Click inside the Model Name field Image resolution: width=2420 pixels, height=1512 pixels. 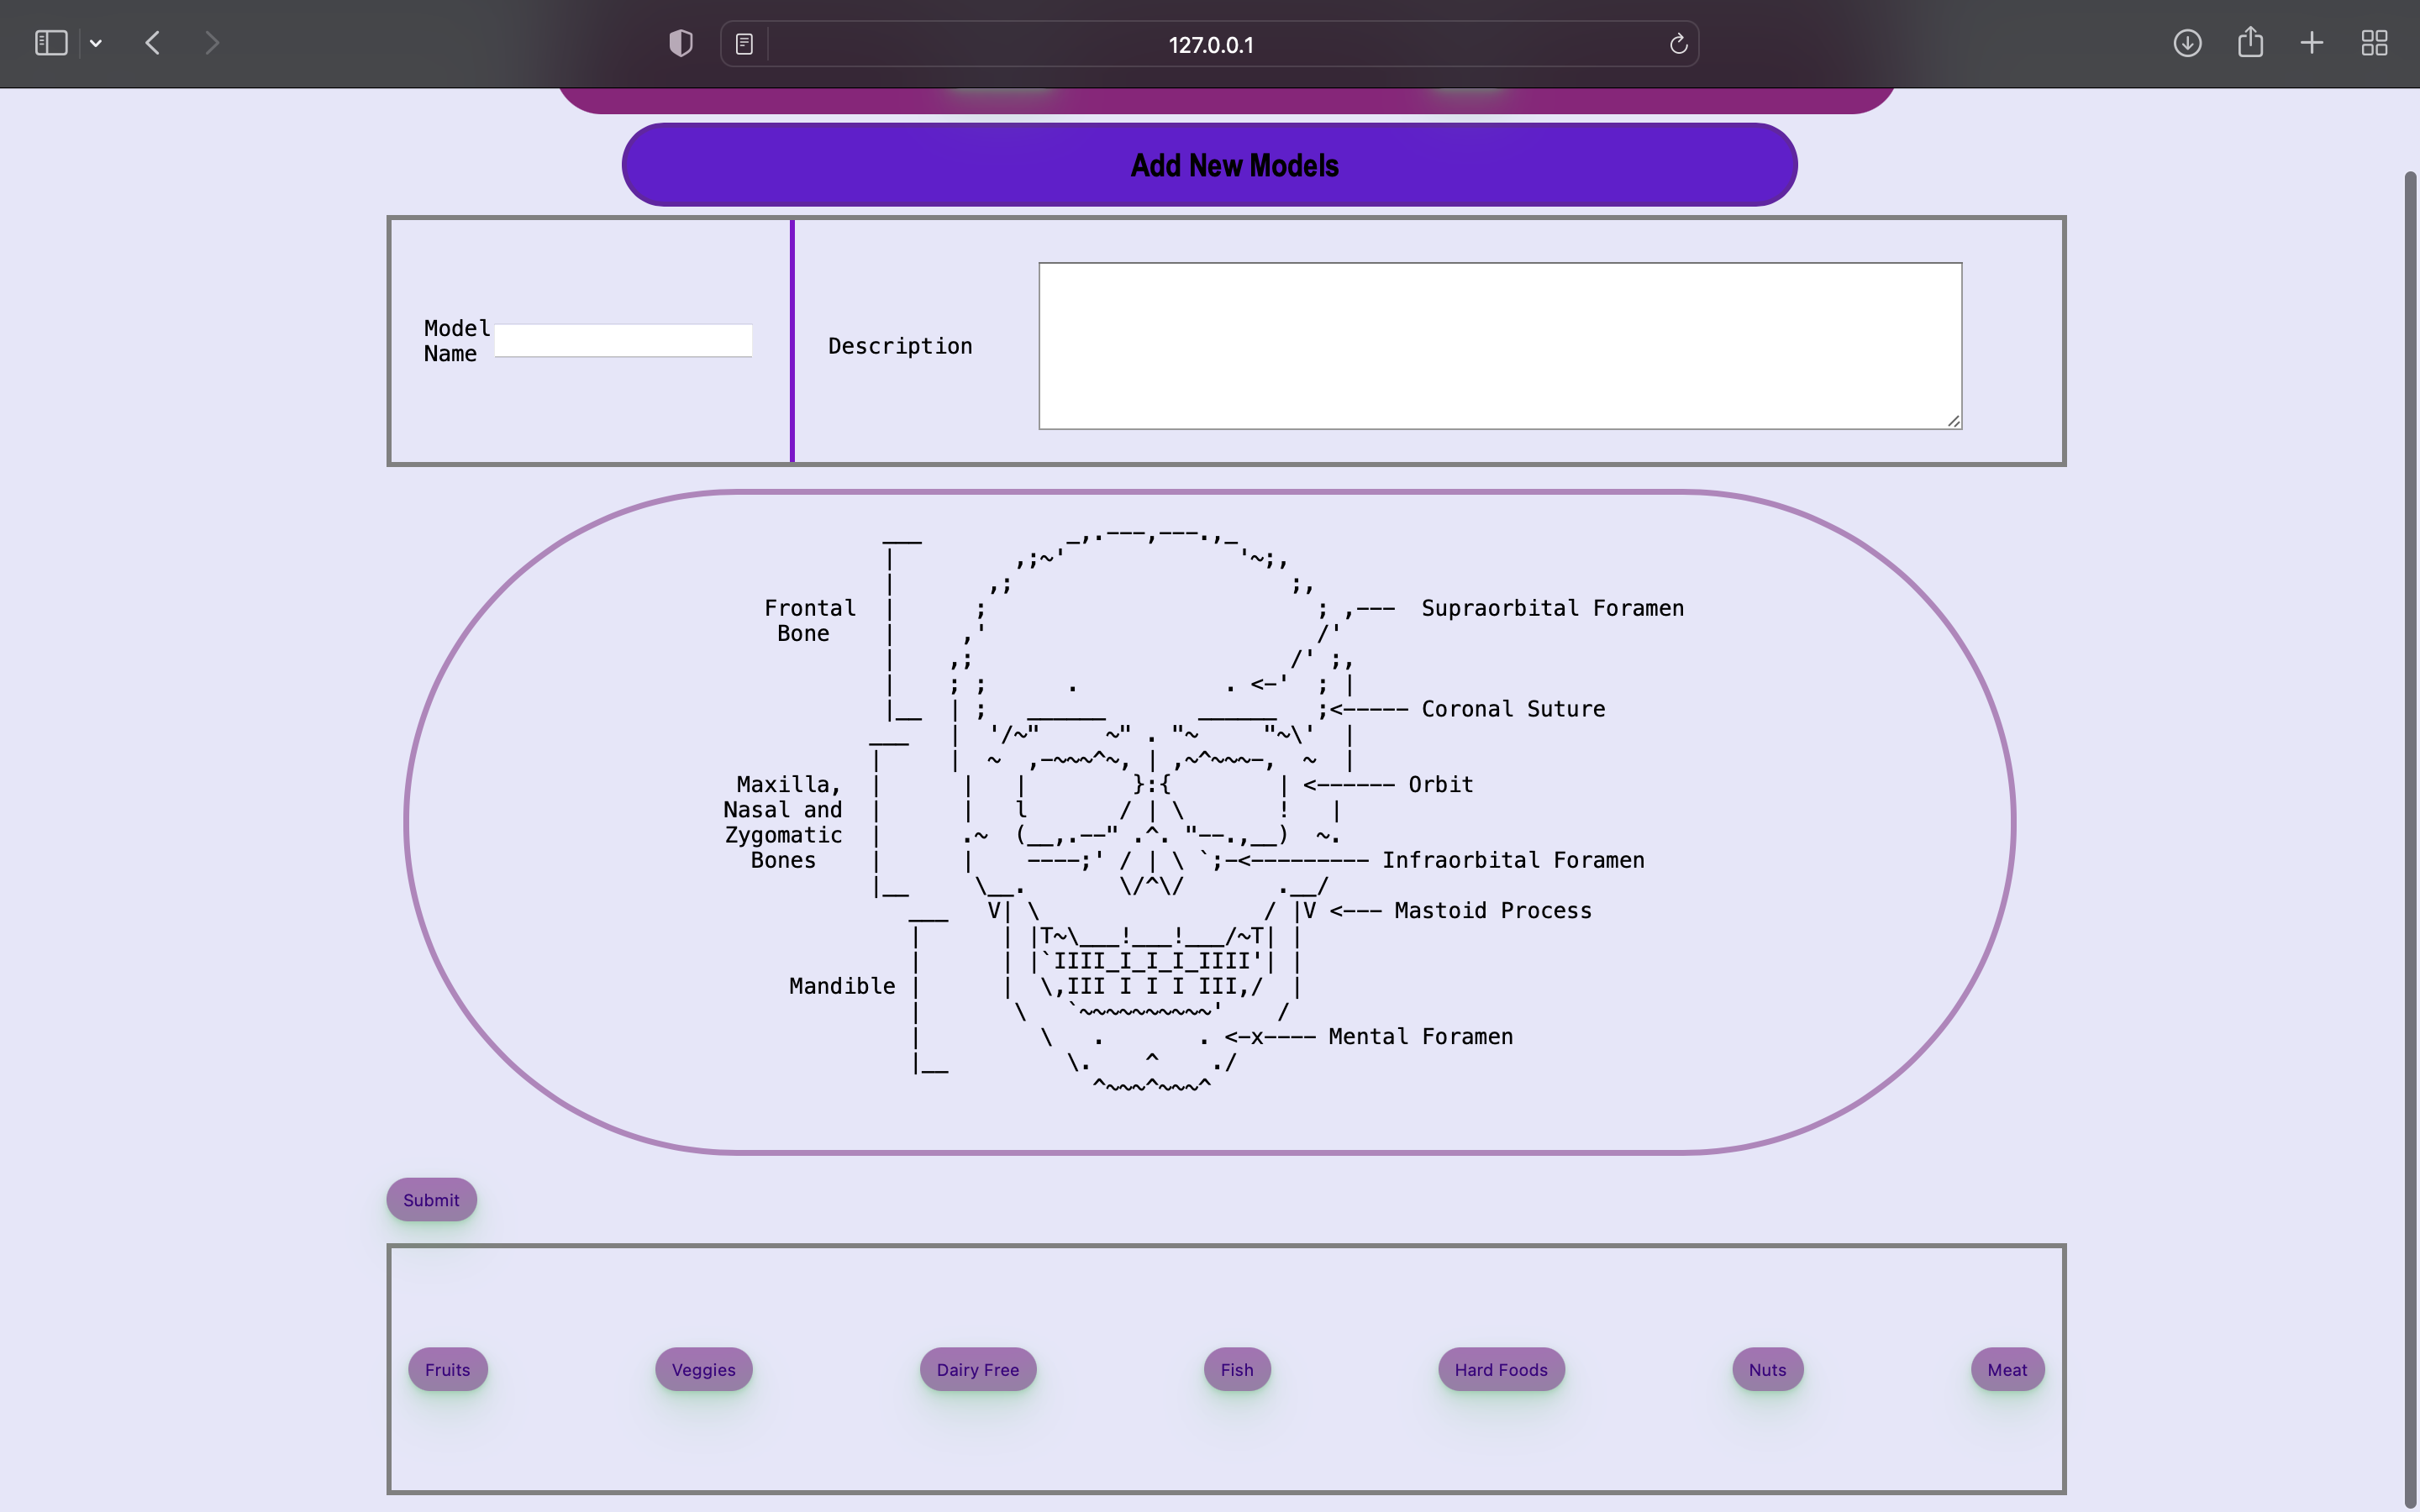pyautogui.click(x=622, y=340)
